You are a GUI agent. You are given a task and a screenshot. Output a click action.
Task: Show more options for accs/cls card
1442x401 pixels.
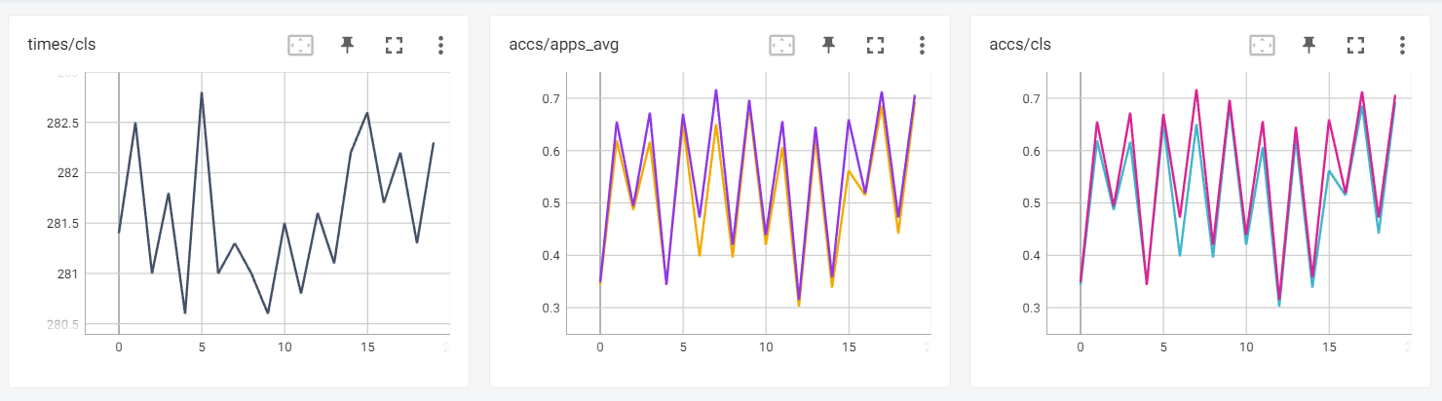click(x=1402, y=45)
